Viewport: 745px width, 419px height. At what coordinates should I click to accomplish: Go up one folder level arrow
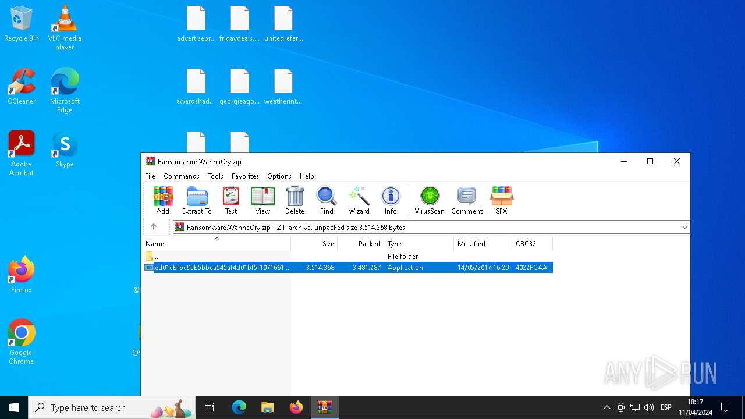click(154, 227)
